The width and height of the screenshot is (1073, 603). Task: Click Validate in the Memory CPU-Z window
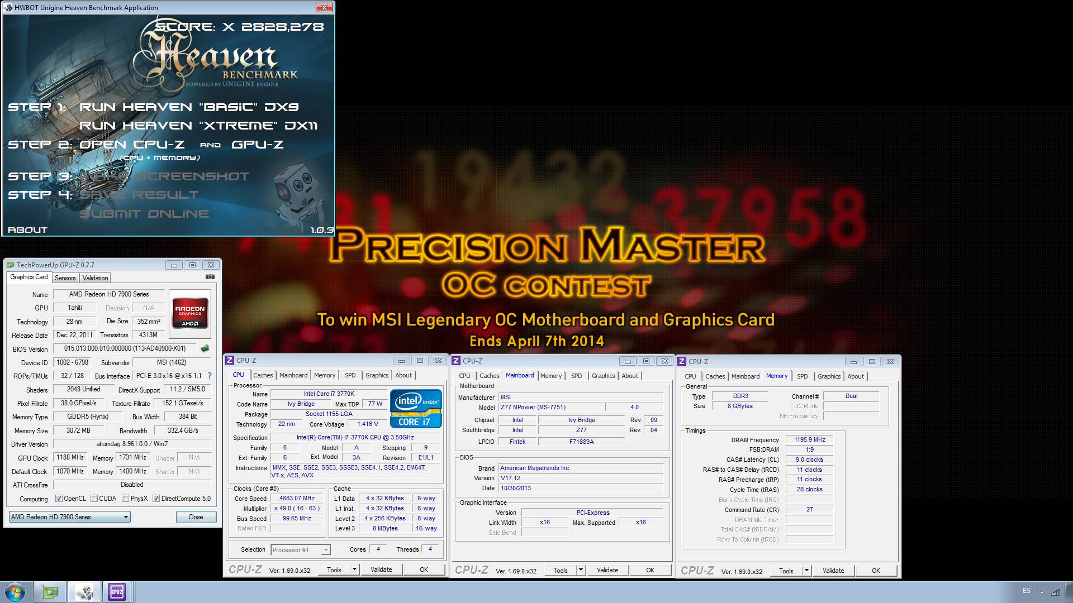[833, 571]
